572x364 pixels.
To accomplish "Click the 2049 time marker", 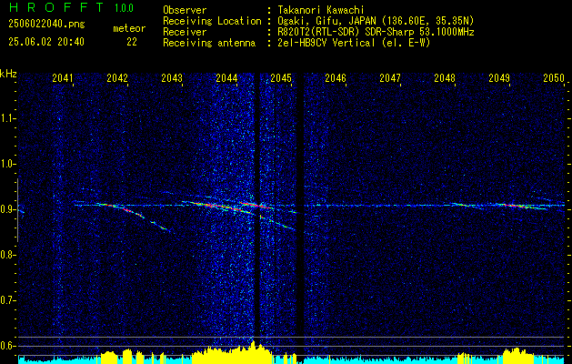I will pos(499,78).
